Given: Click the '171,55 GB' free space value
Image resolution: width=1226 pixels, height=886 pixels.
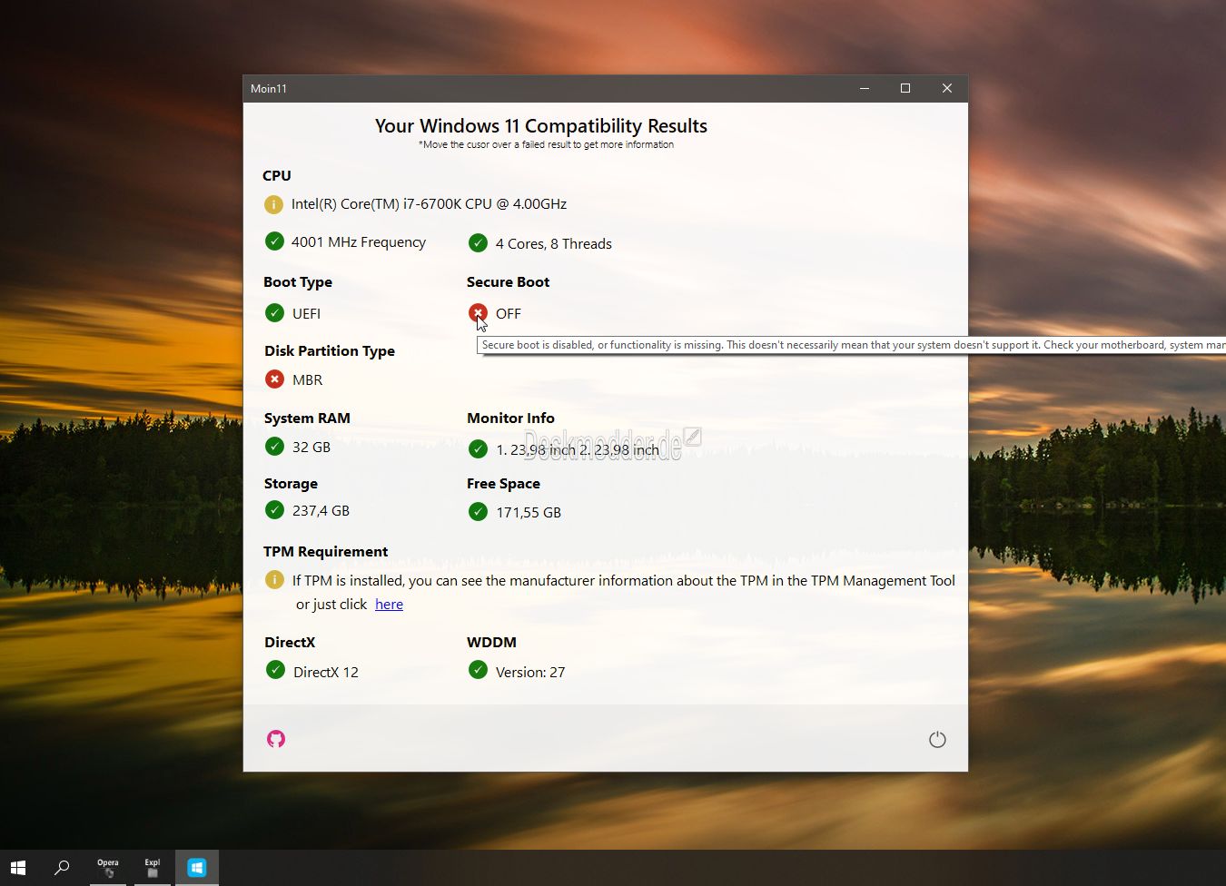Looking at the screenshot, I should (x=529, y=513).
